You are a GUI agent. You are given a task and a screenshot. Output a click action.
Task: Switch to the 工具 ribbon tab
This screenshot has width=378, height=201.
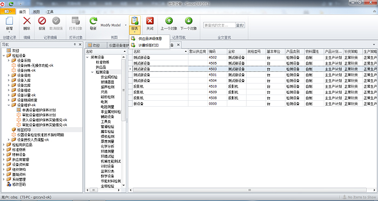coord(50,12)
